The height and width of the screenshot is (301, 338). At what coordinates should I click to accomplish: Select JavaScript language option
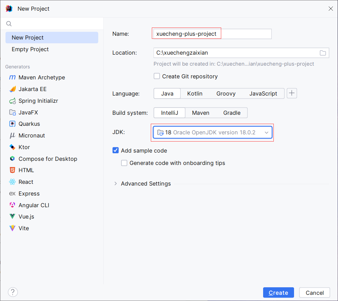[x=263, y=93]
